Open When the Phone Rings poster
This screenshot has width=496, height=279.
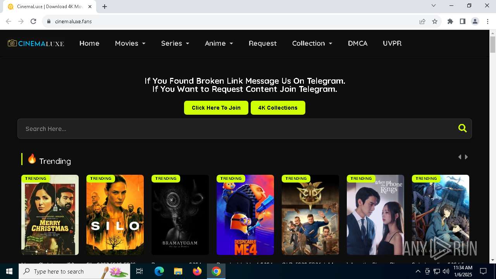click(x=375, y=215)
